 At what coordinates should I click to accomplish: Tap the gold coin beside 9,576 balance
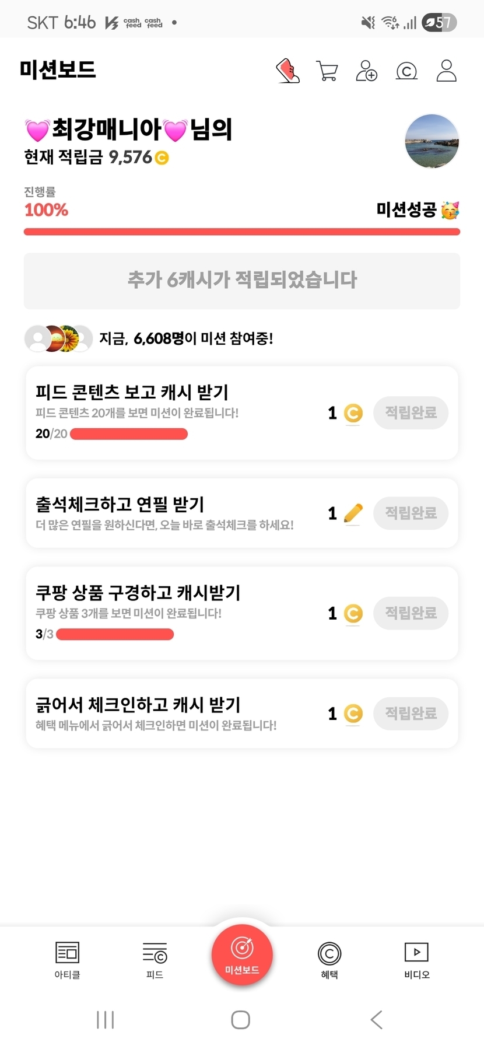tap(162, 158)
